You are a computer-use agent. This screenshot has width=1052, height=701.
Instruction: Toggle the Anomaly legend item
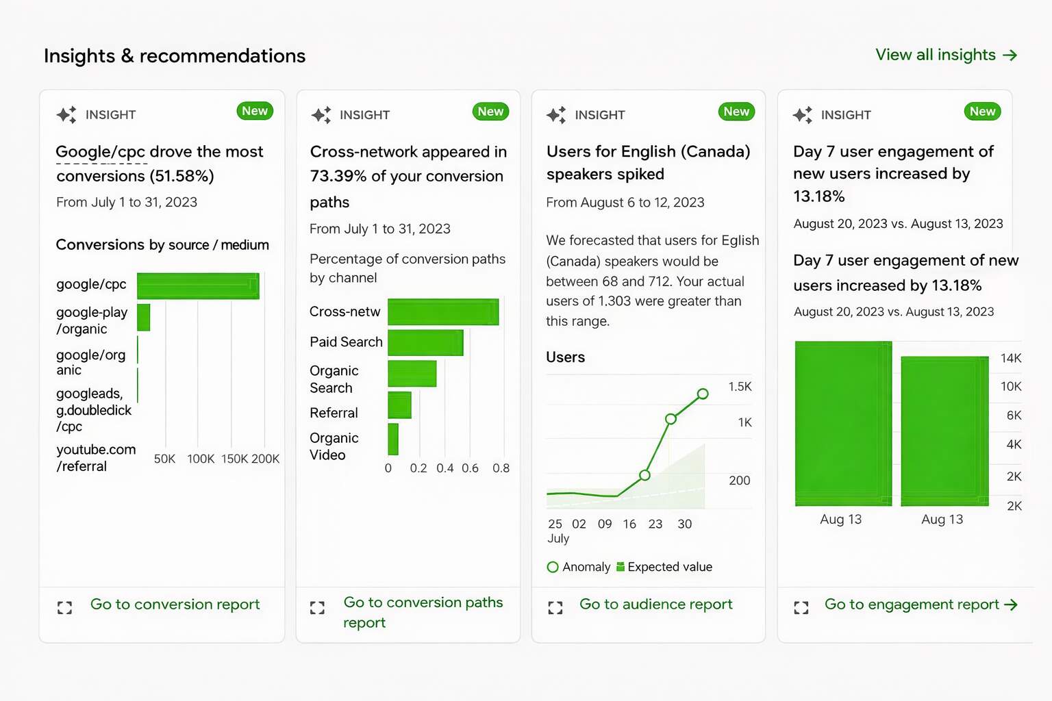point(579,567)
